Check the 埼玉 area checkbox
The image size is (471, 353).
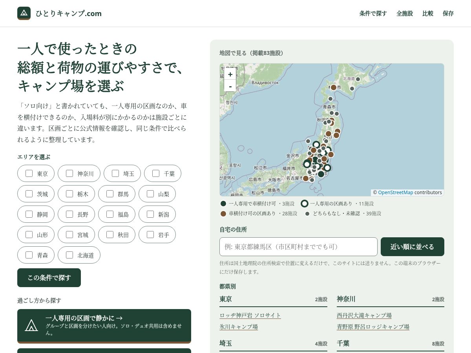[x=115, y=173]
